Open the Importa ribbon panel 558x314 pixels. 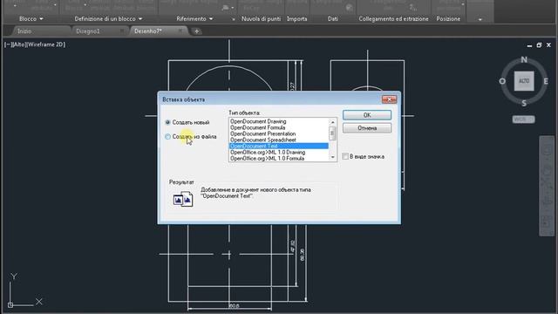296,18
